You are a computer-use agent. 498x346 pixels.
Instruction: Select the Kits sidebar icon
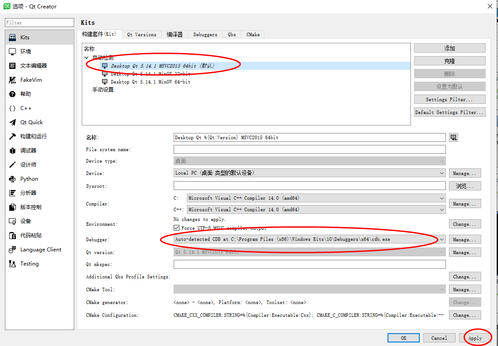pyautogui.click(x=24, y=37)
